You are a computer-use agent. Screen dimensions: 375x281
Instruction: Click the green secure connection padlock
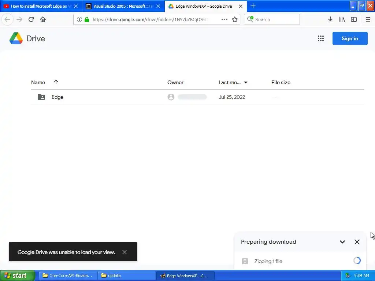pyautogui.click(x=87, y=19)
